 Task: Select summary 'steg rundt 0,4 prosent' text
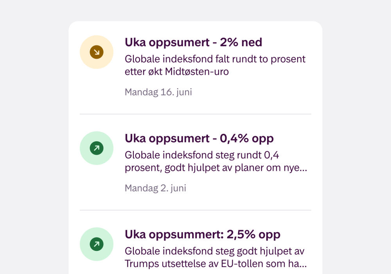(216, 161)
